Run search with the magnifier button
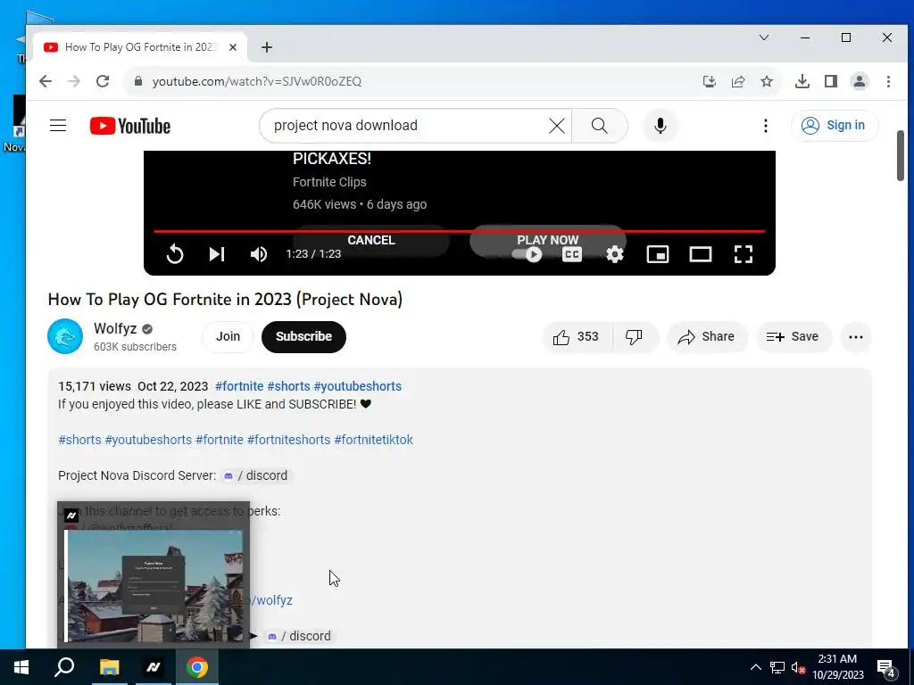Viewport: 914px width, 685px height. pyautogui.click(x=599, y=125)
